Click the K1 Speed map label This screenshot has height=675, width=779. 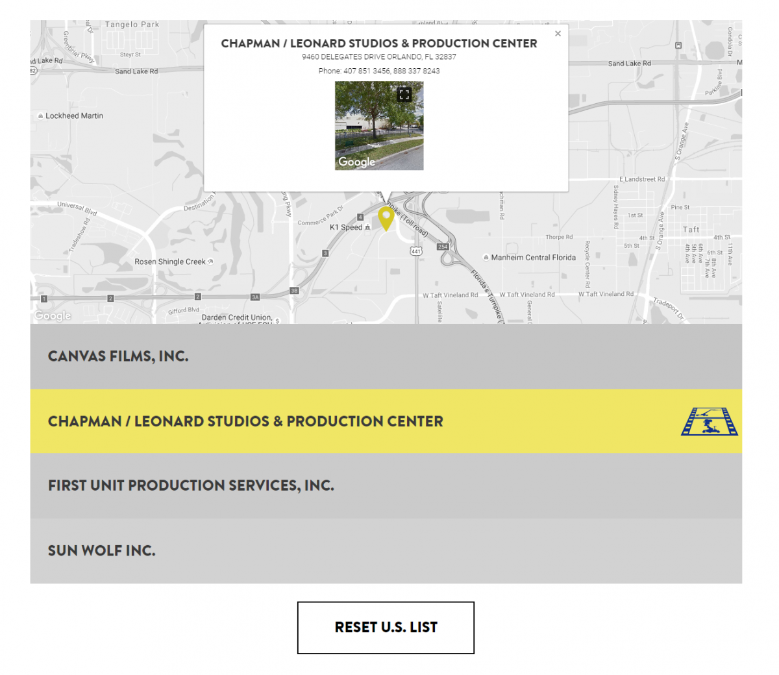(346, 227)
